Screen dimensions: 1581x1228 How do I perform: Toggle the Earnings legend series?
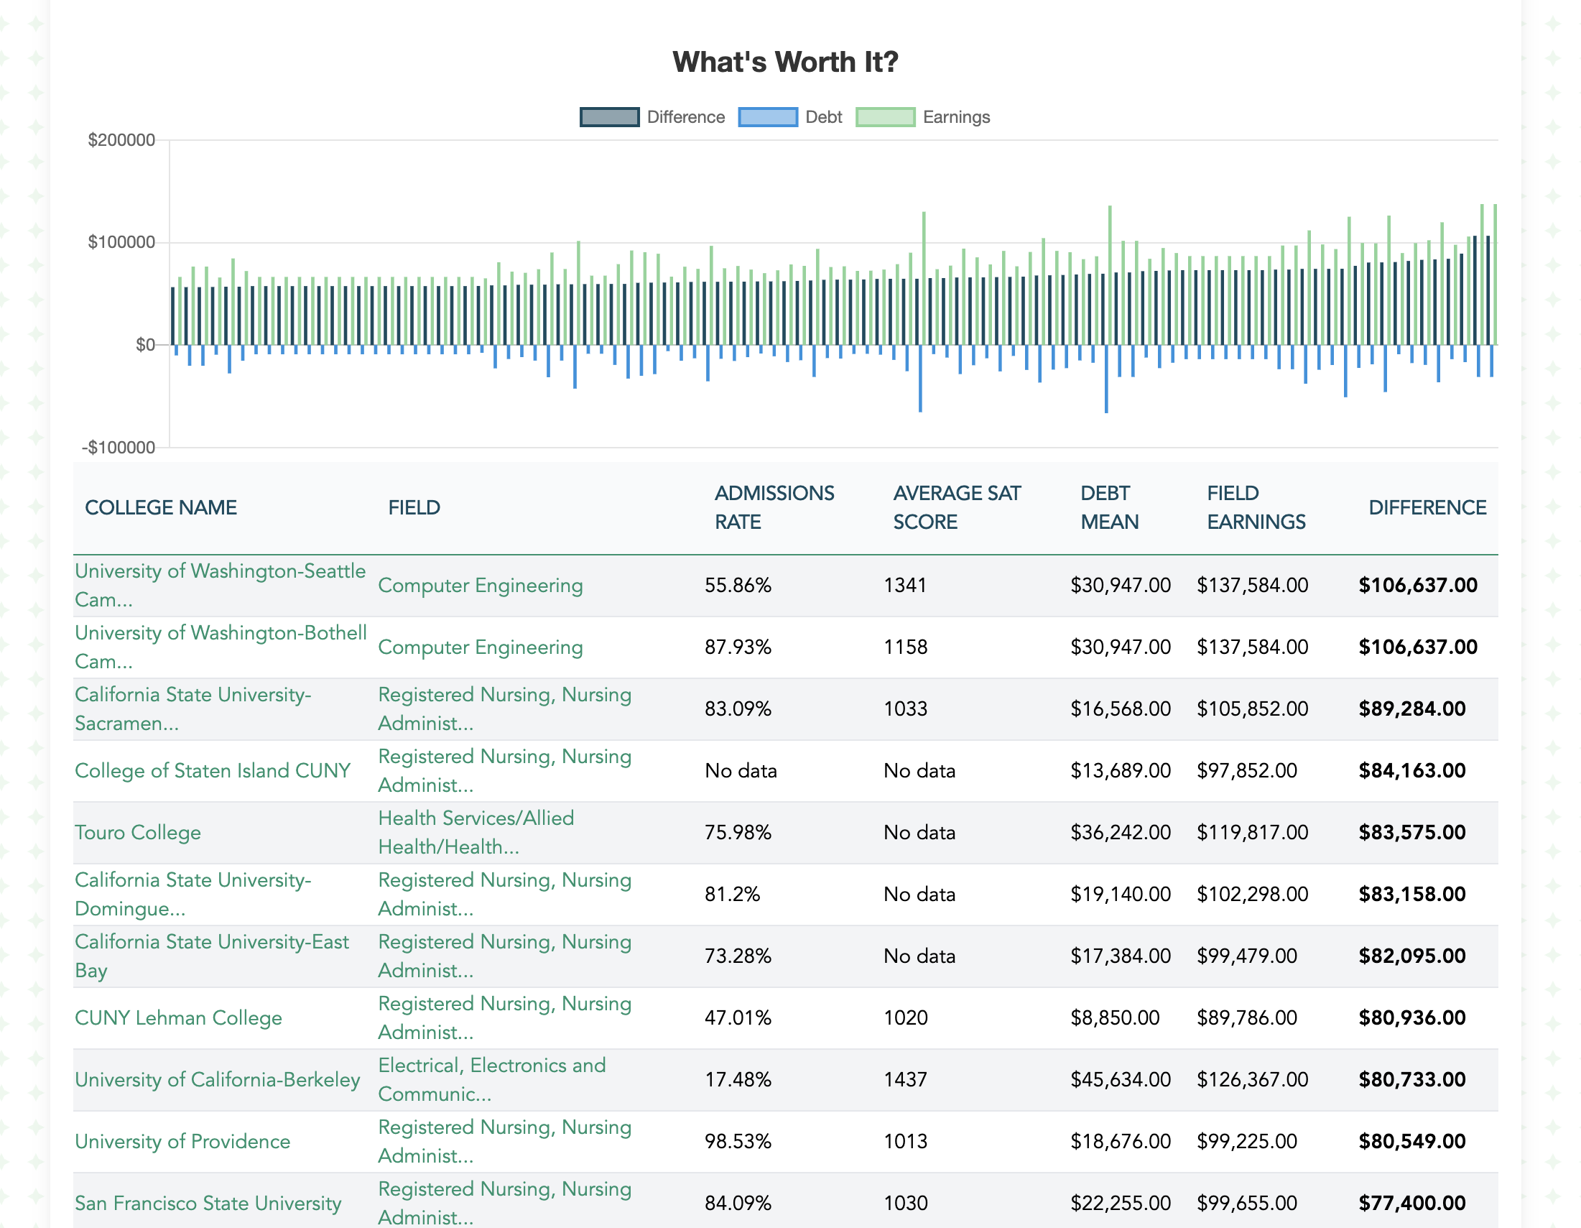pos(923,117)
